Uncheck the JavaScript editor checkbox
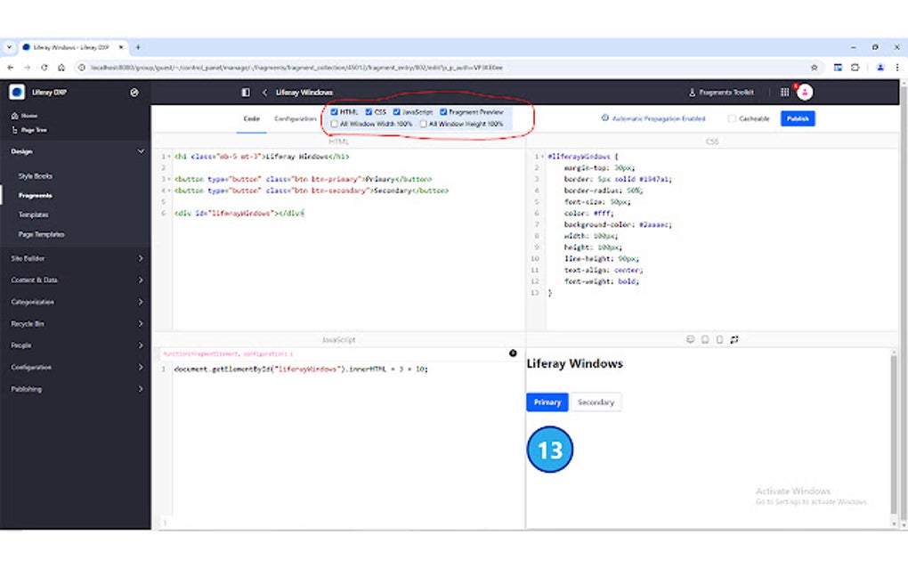The height and width of the screenshot is (568, 908). tap(396, 112)
